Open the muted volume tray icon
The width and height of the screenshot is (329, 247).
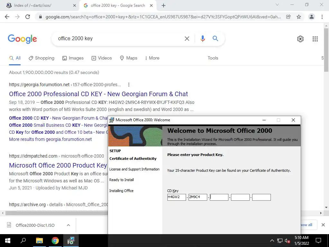288,241
